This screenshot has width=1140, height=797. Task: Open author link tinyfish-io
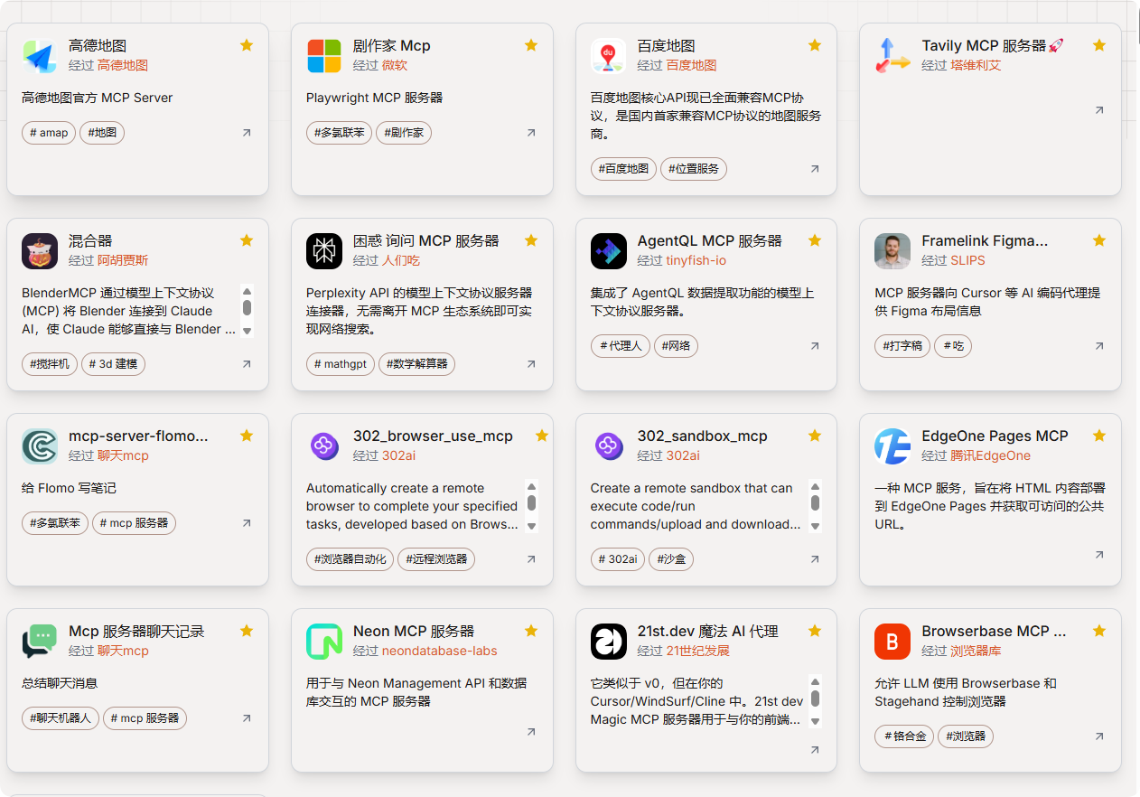696,260
